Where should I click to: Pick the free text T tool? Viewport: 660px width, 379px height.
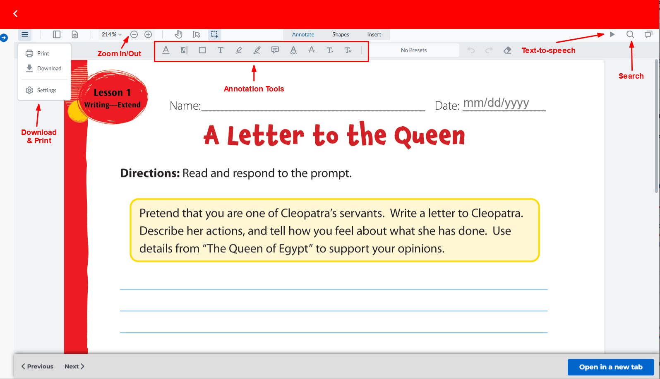tap(221, 50)
